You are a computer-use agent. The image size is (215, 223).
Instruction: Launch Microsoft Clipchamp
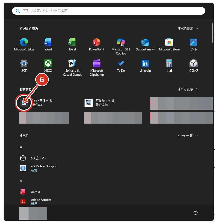click(x=97, y=68)
